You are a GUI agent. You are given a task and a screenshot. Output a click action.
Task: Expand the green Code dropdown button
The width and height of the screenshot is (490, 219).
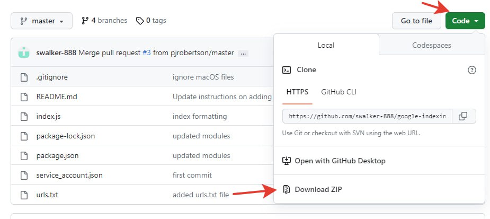(465, 21)
